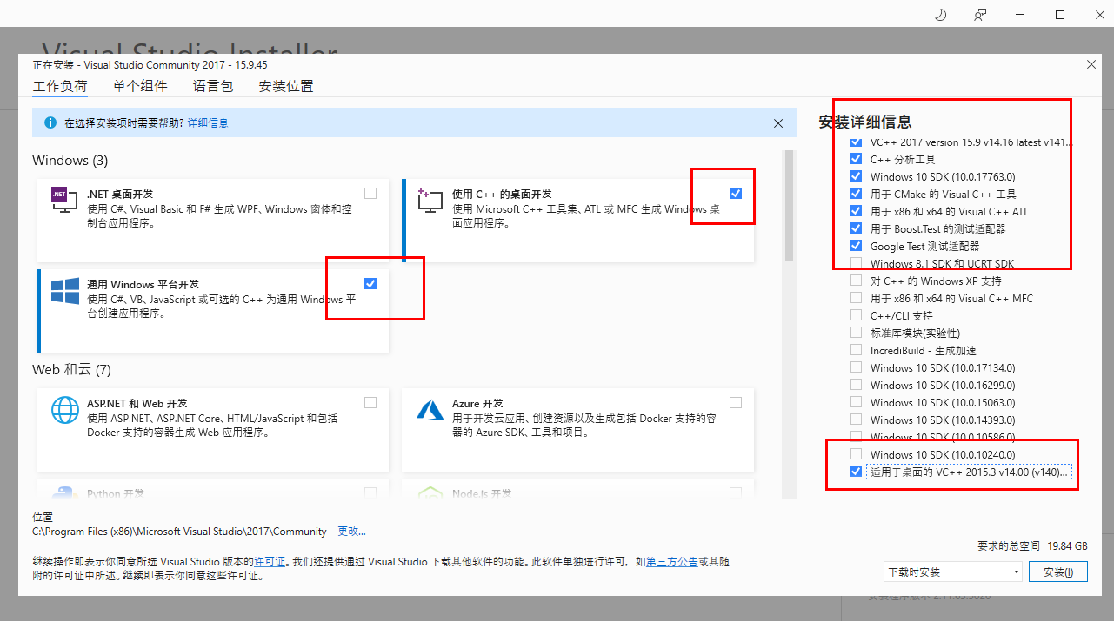
Task: Enable the .NET 桌面开发 checkbox
Action: tap(370, 193)
